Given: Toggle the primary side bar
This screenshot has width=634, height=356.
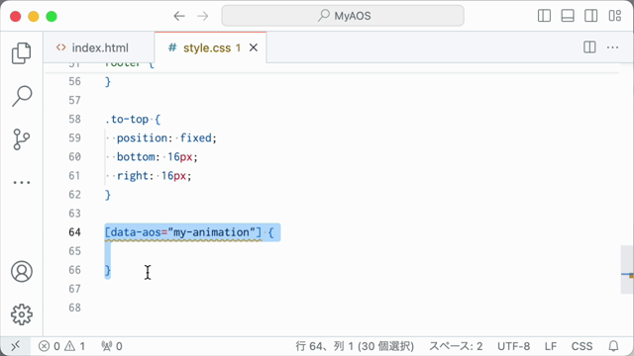Looking at the screenshot, I should pyautogui.click(x=544, y=16).
